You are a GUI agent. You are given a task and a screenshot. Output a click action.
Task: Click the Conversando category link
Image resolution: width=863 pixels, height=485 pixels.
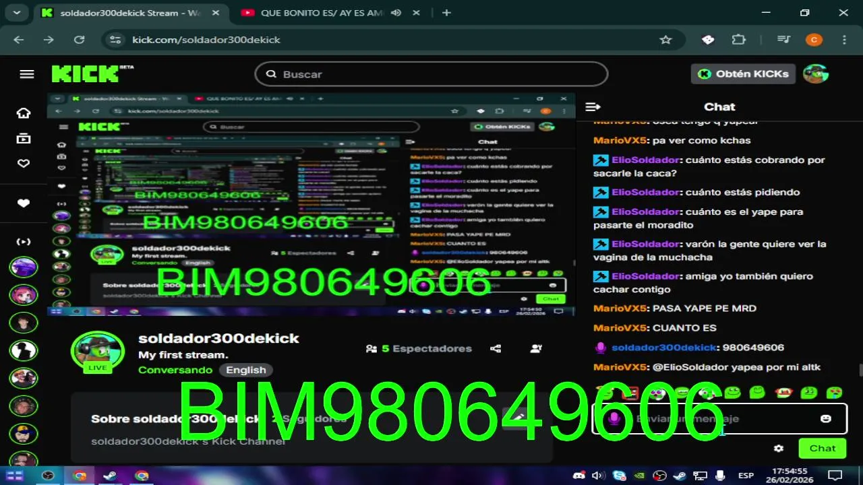click(x=175, y=370)
